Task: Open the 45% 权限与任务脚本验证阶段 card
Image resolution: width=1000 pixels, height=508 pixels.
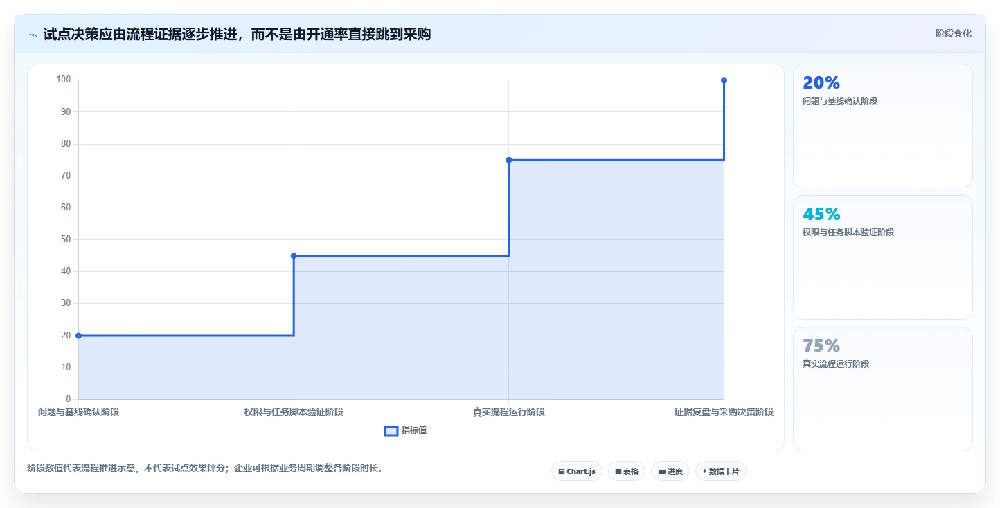Action: [x=882, y=257]
